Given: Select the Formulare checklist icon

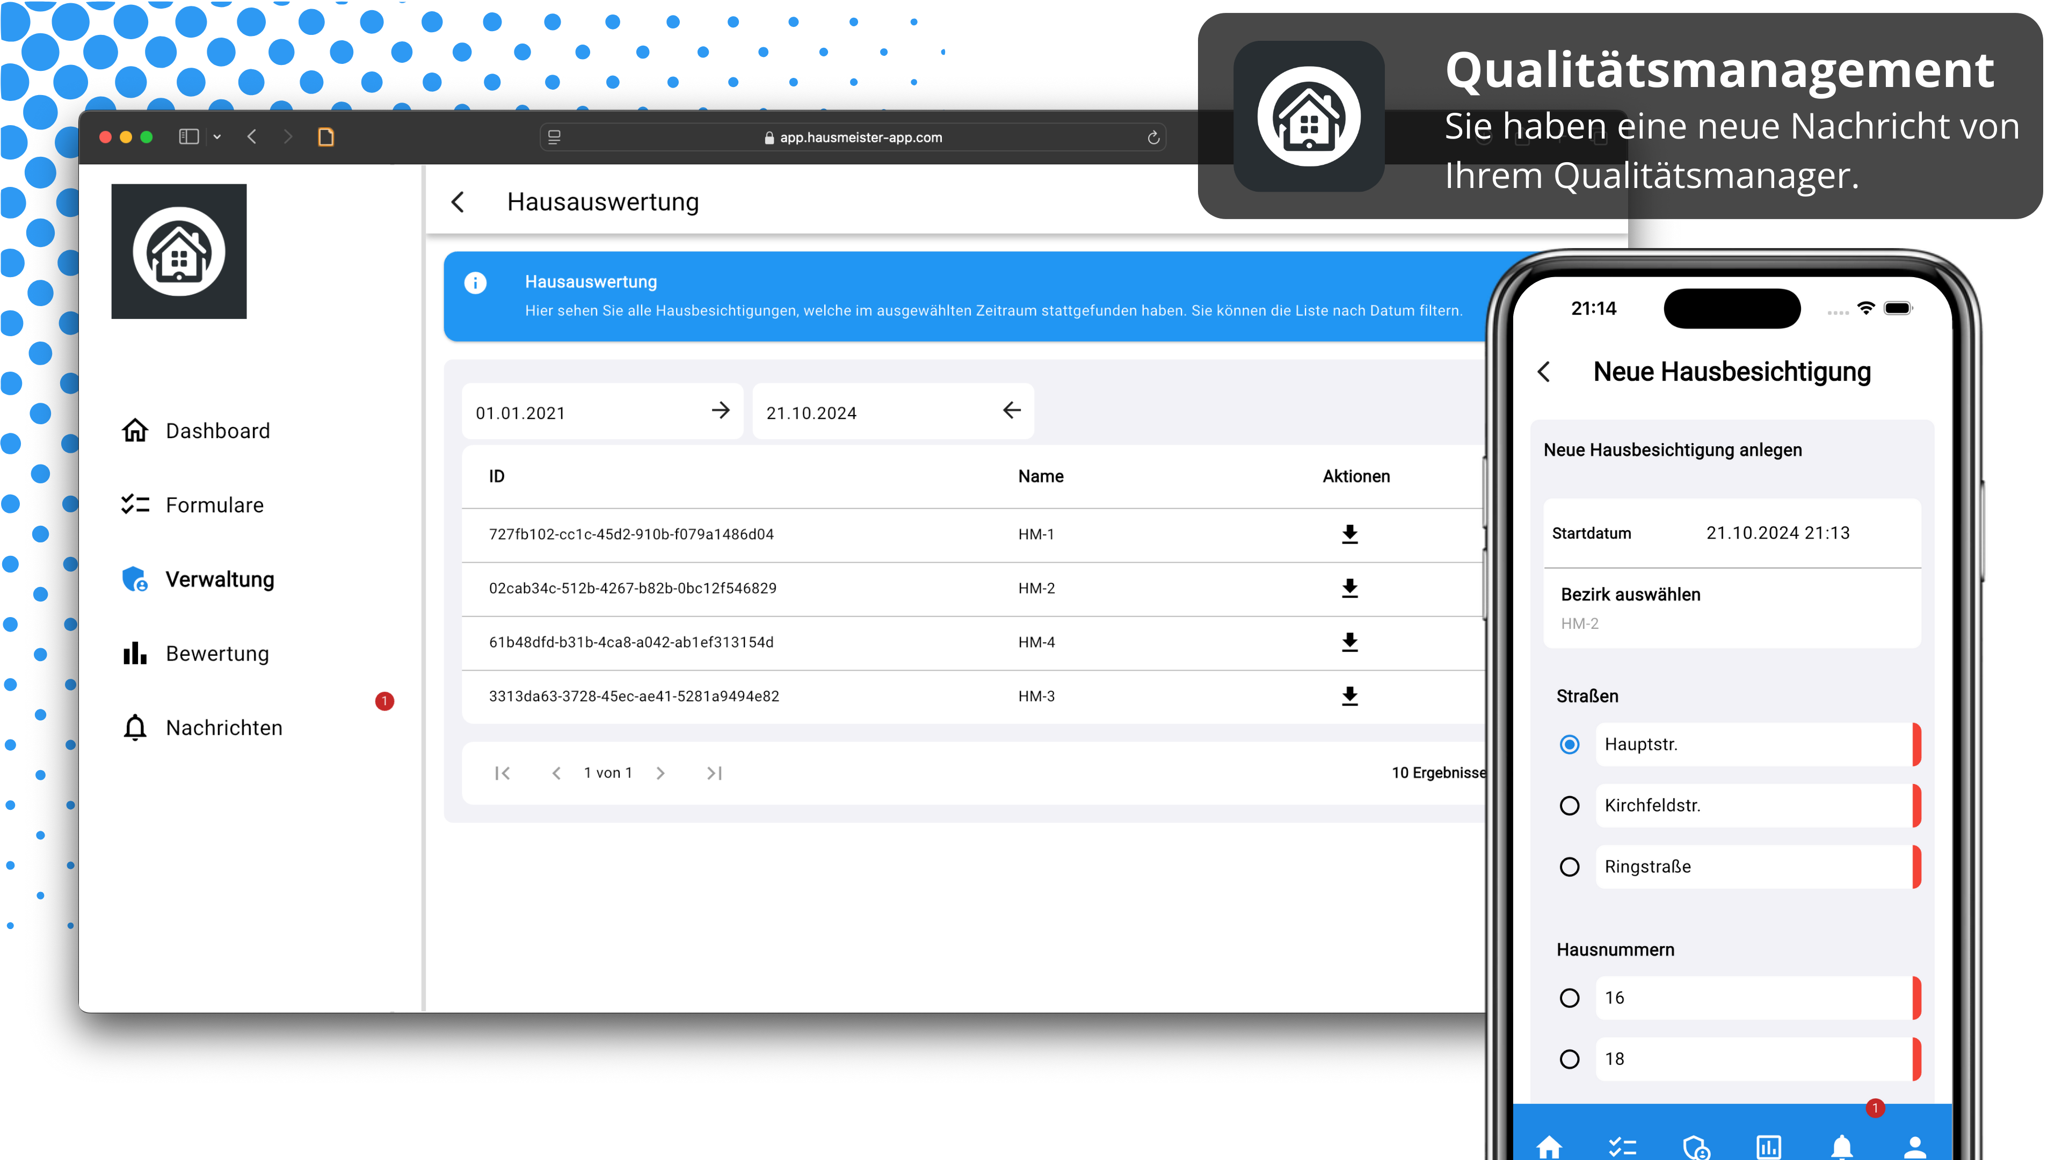Looking at the screenshot, I should click(134, 504).
